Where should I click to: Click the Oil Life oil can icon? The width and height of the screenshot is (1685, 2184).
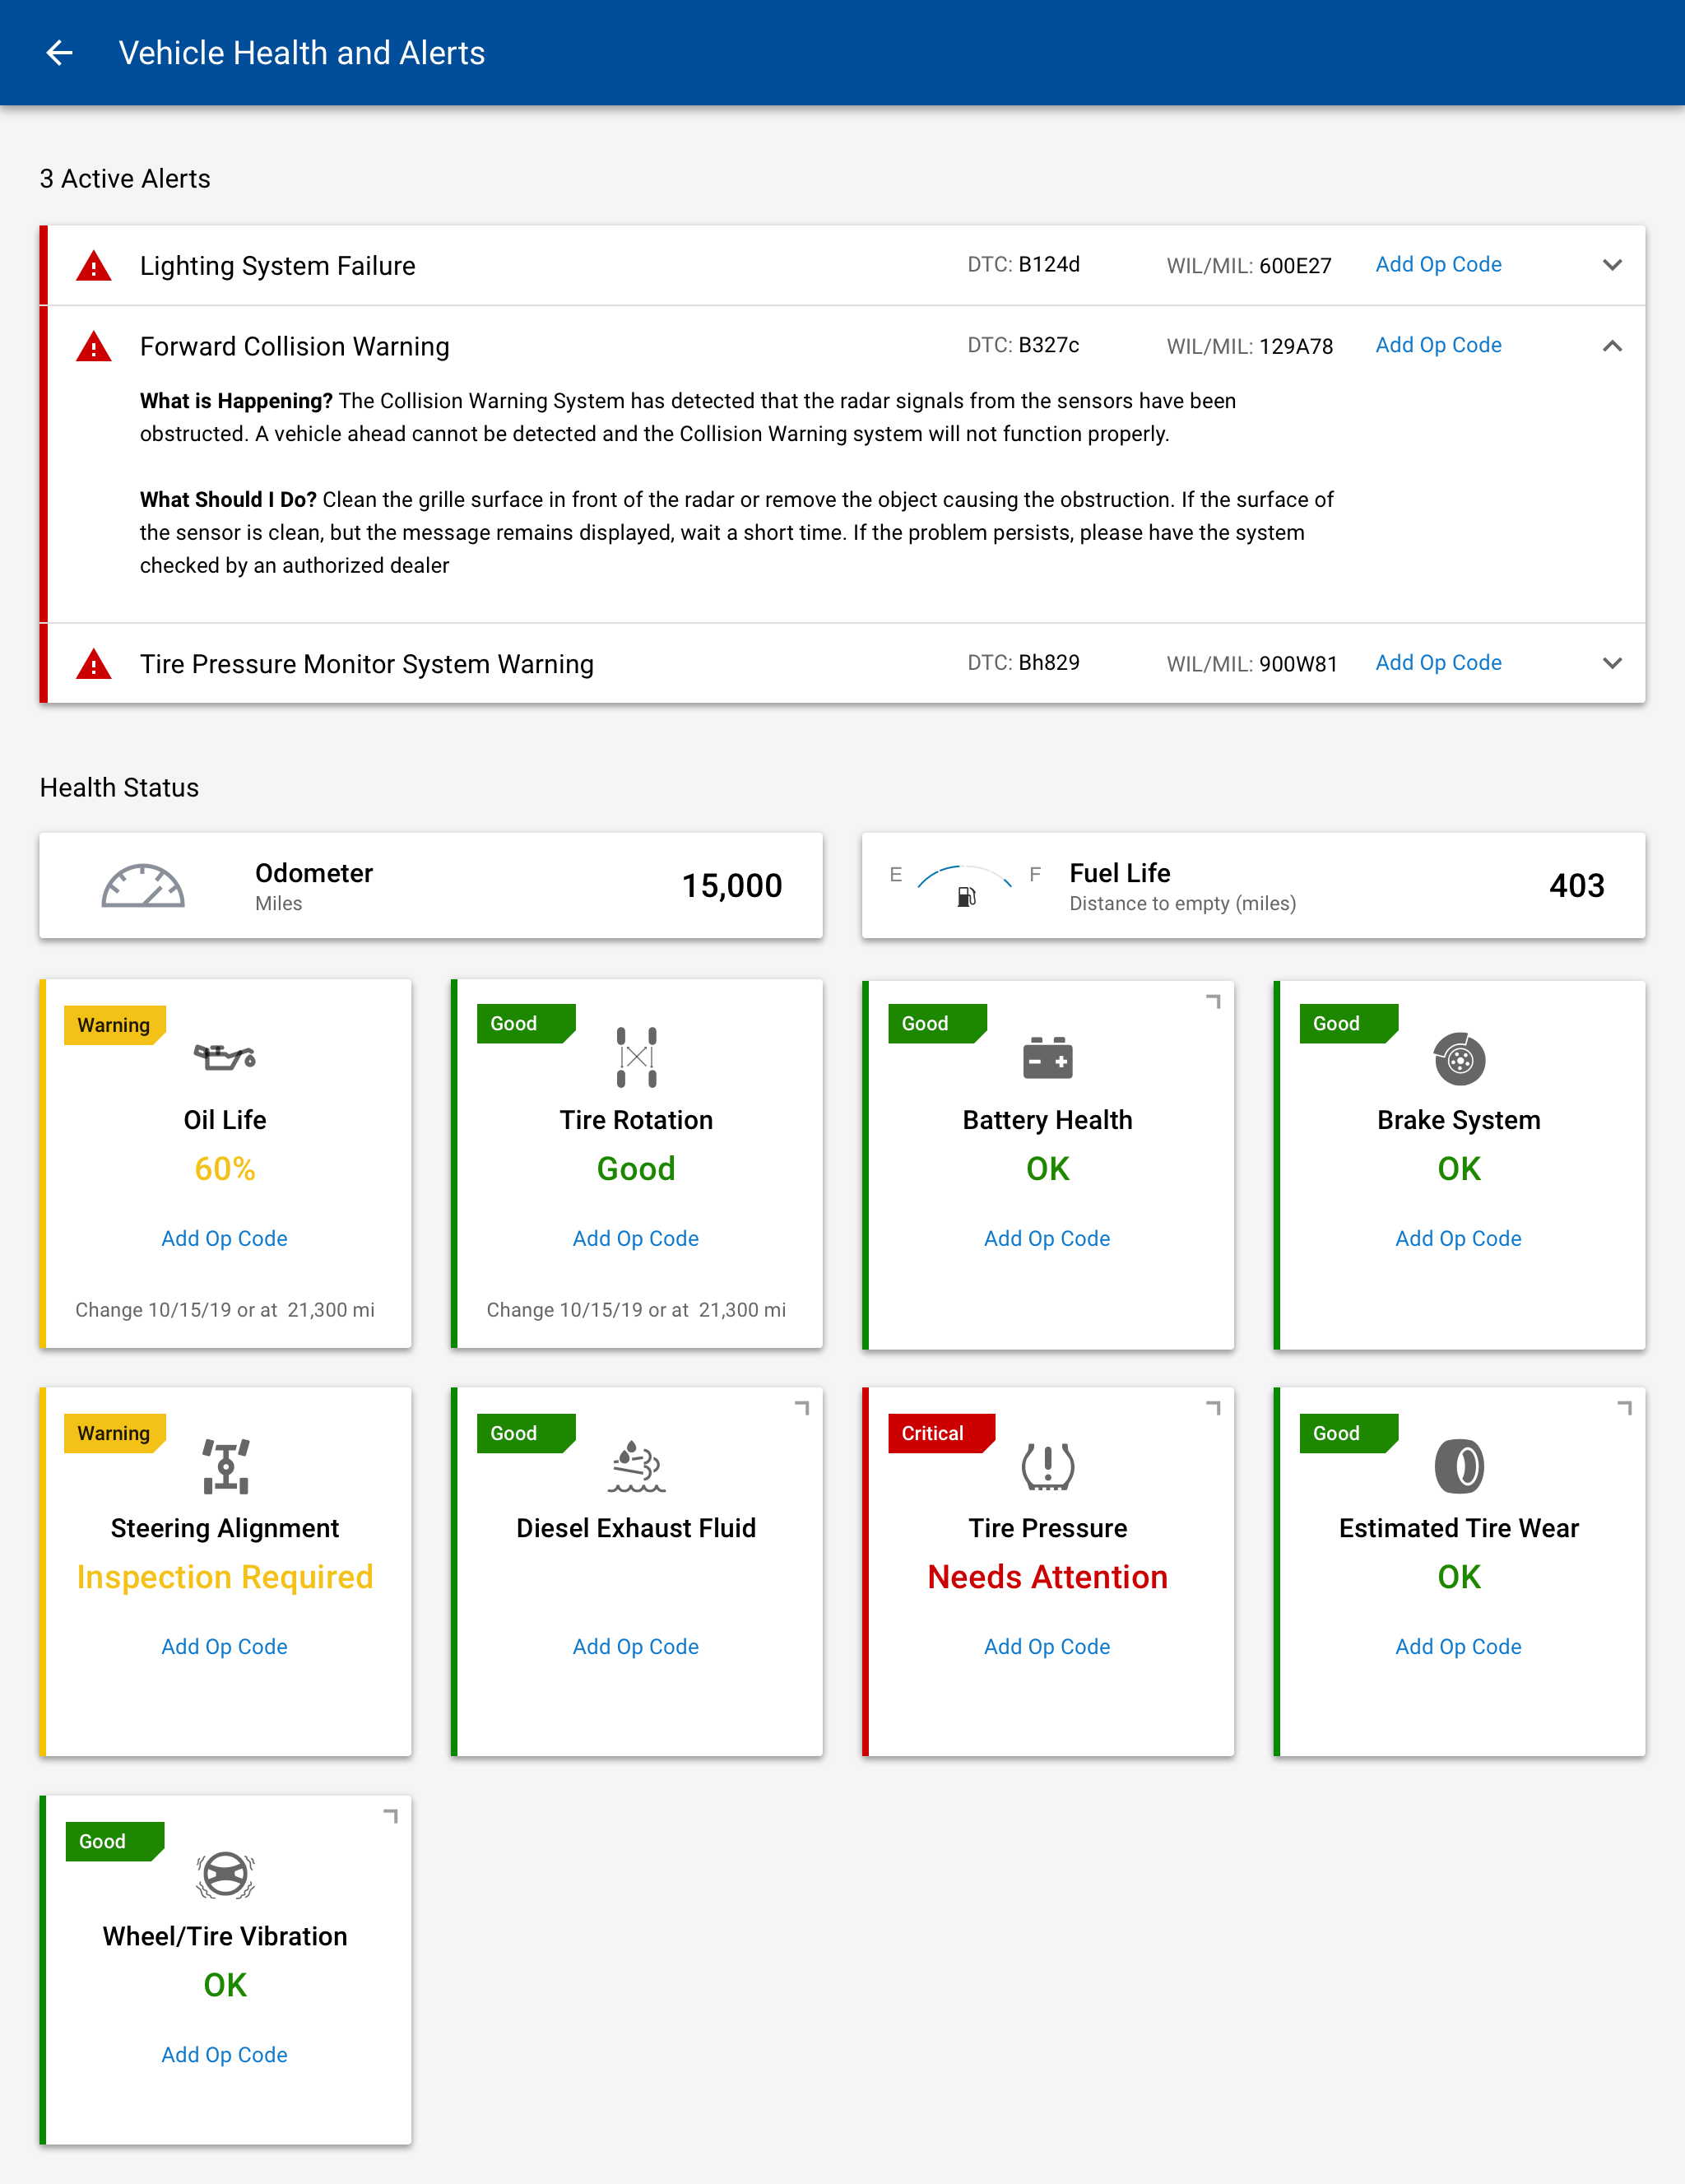[x=225, y=1057]
